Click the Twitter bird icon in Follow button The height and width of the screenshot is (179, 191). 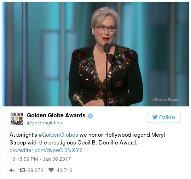(x=155, y=117)
